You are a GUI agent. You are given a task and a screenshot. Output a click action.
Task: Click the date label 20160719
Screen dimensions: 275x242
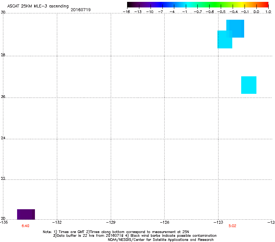(x=81, y=10)
